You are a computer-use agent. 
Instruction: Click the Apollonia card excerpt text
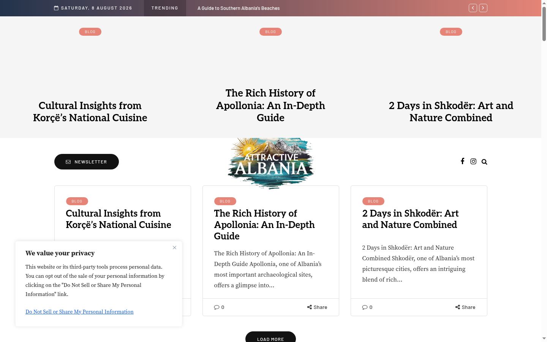click(268, 269)
